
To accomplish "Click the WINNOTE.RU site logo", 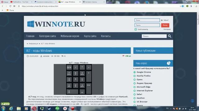I will (56, 24).
